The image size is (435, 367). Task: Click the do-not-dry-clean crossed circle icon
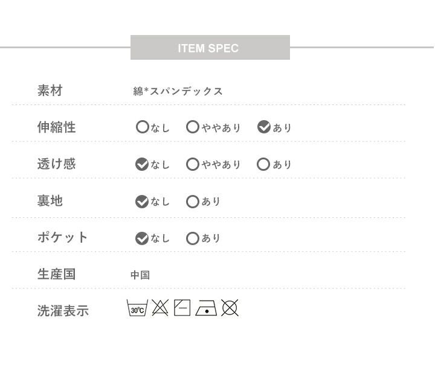(x=230, y=308)
